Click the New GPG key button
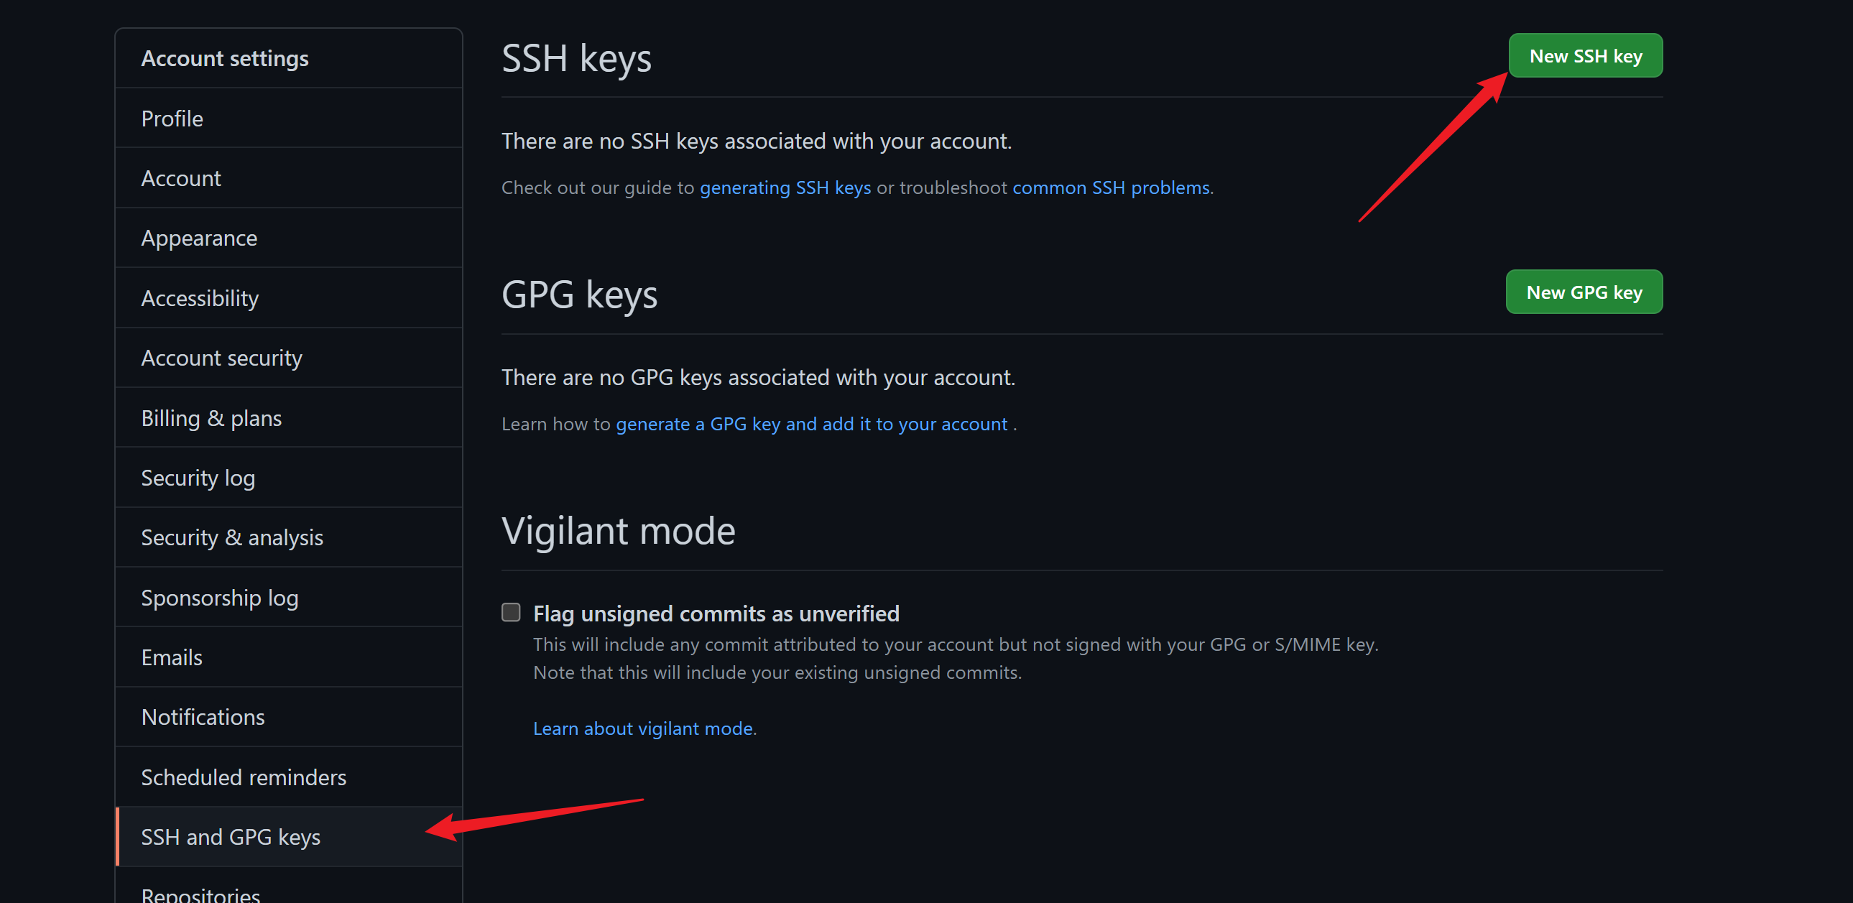1853x903 pixels. tap(1584, 292)
